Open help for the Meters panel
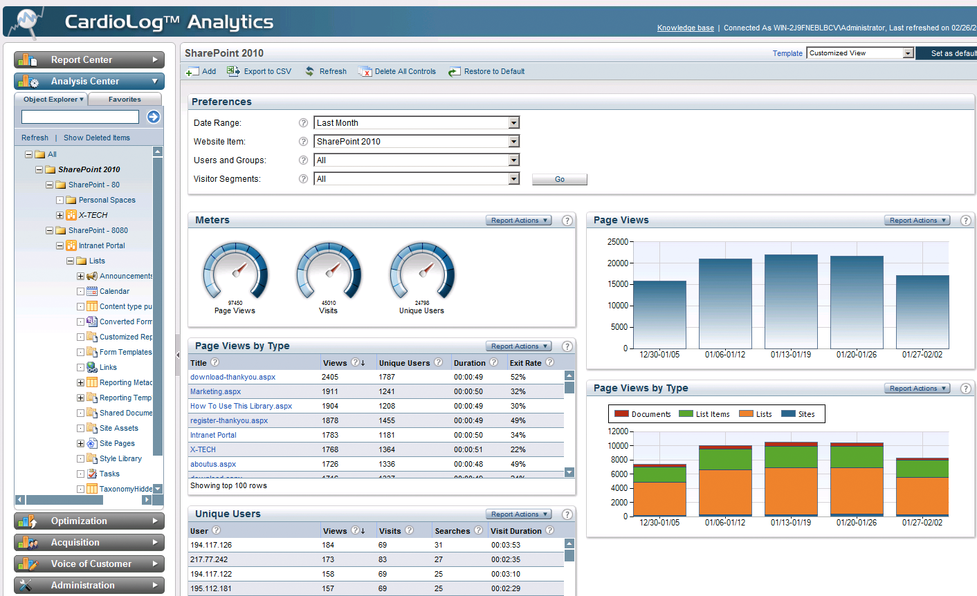The height and width of the screenshot is (596, 977). pyautogui.click(x=567, y=221)
